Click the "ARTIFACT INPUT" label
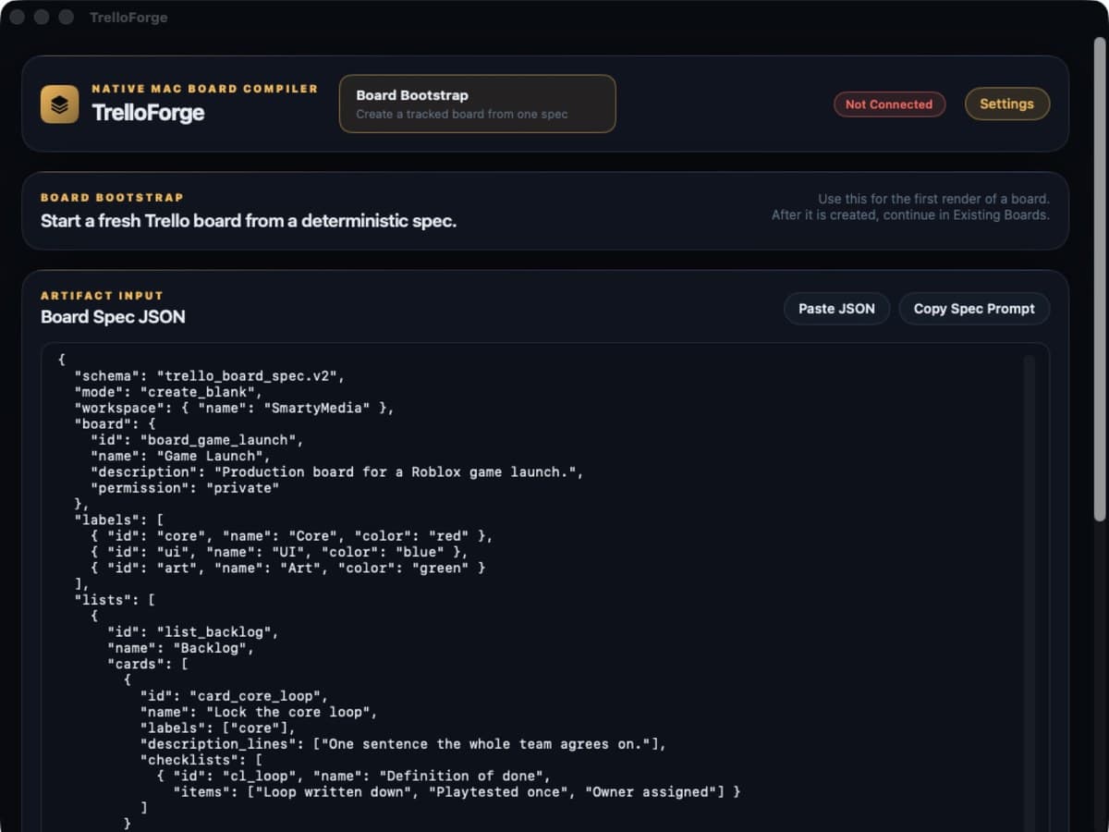The width and height of the screenshot is (1109, 832). point(102,296)
